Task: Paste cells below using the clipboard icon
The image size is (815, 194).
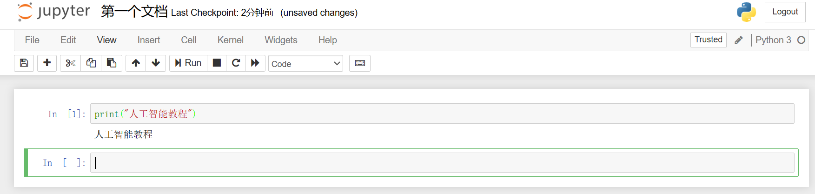Action: coord(112,63)
